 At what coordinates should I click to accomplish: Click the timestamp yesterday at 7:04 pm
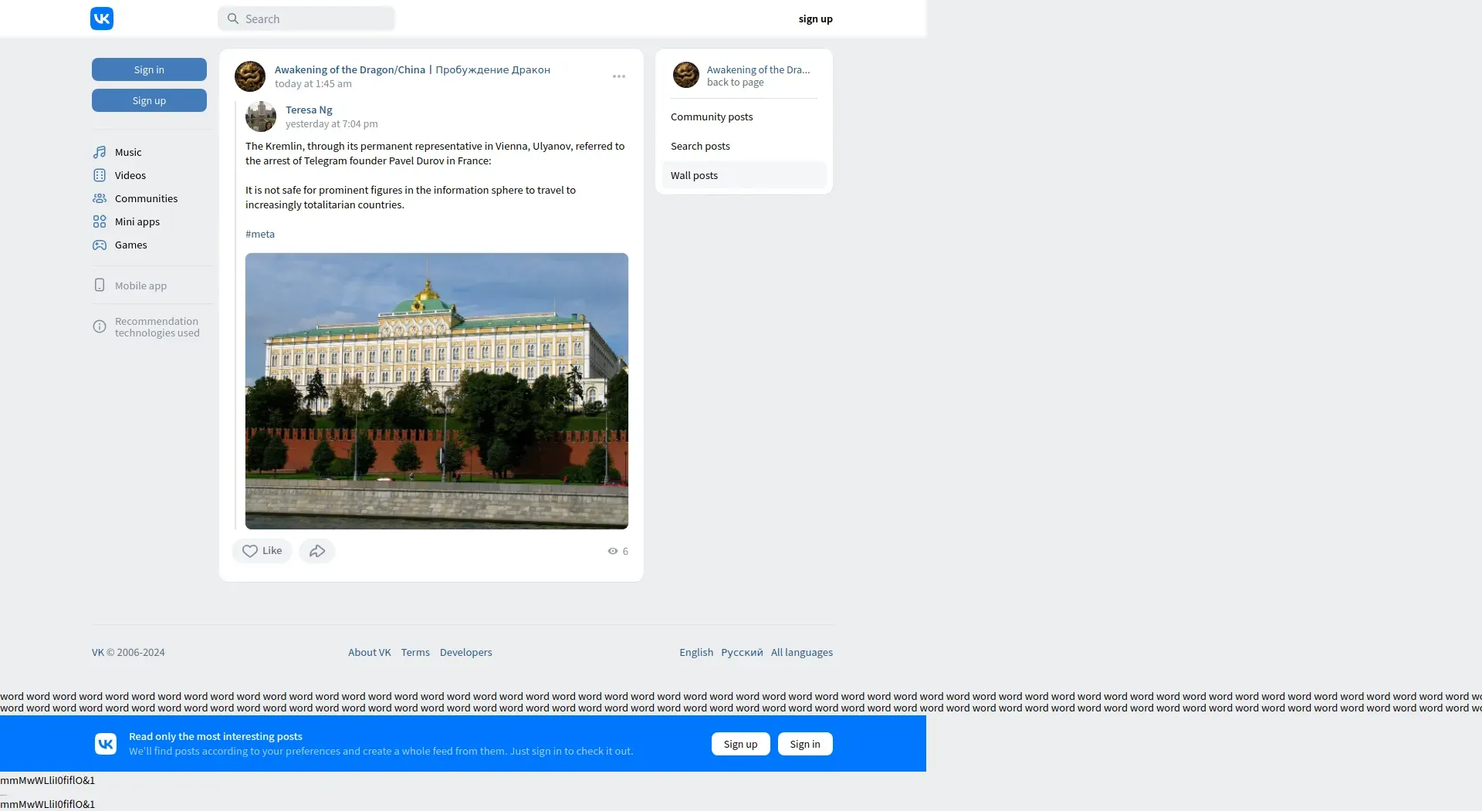coord(332,123)
